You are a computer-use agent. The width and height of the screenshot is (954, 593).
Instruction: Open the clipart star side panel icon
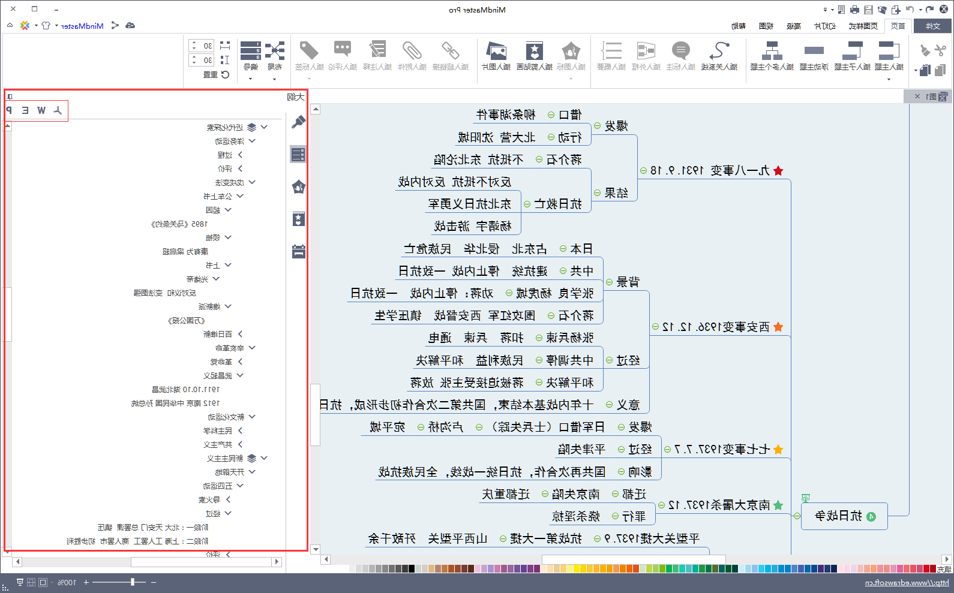pyautogui.click(x=298, y=219)
